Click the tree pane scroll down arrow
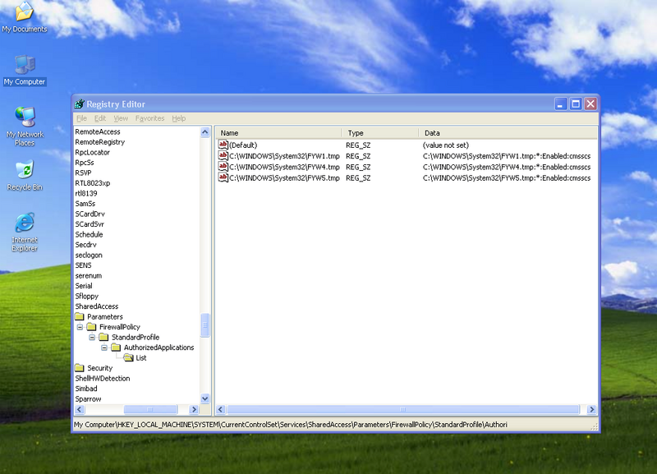Image resolution: width=657 pixels, height=474 pixels. click(x=204, y=398)
